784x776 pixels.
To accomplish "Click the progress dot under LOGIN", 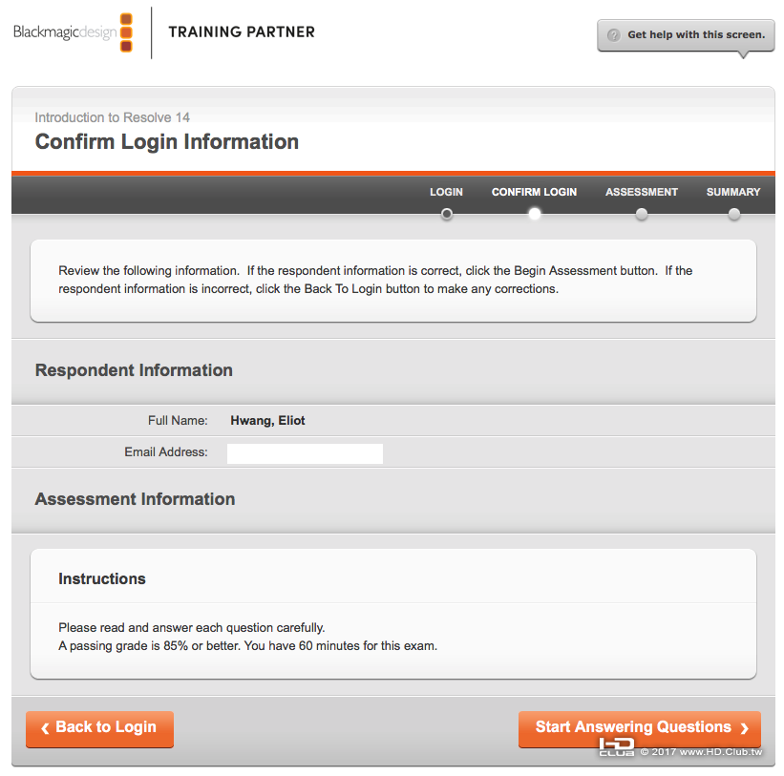I will pos(446,214).
